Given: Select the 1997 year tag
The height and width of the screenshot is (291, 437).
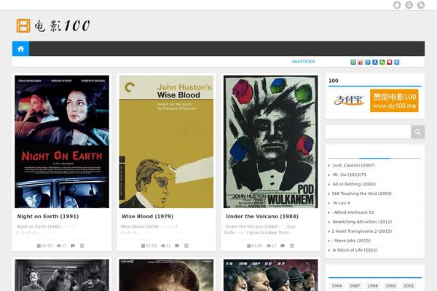Looking at the screenshot, I should coord(355,286).
